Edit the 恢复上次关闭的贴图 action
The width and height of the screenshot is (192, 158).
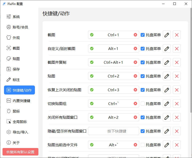pyautogui.click(x=167, y=90)
